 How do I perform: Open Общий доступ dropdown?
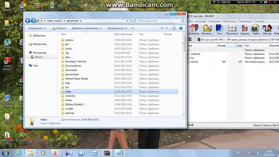coord(117,28)
